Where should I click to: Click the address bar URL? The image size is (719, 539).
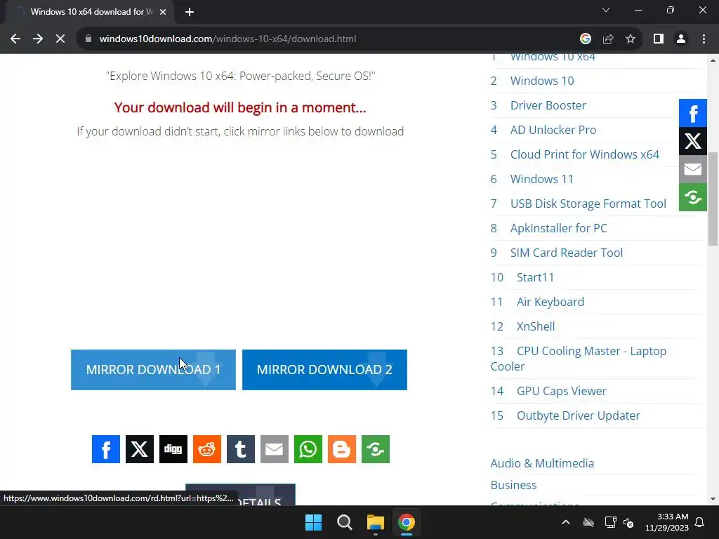tap(227, 39)
